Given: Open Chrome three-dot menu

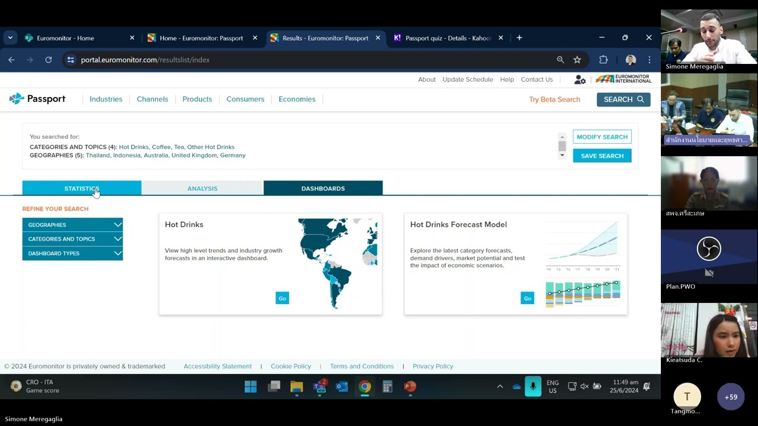Looking at the screenshot, I should click(649, 60).
